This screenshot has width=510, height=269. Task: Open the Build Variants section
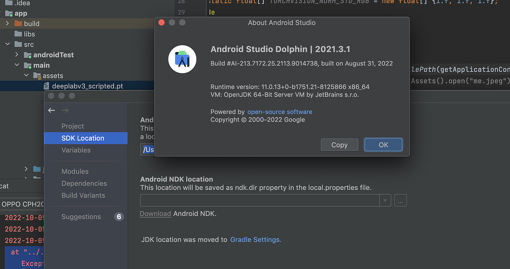click(x=83, y=195)
